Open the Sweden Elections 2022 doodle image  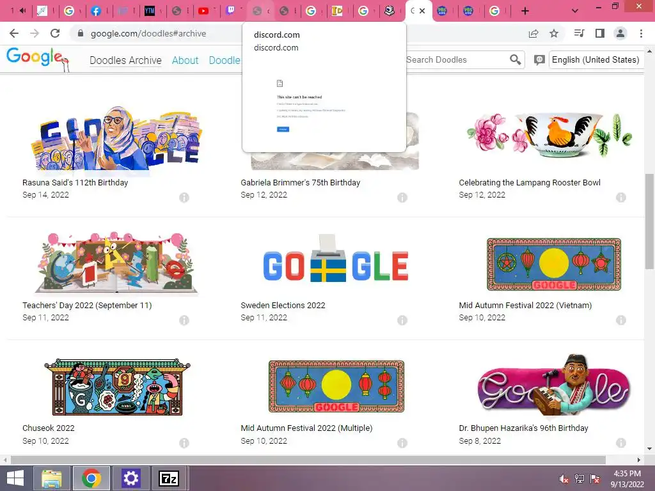tap(335, 258)
